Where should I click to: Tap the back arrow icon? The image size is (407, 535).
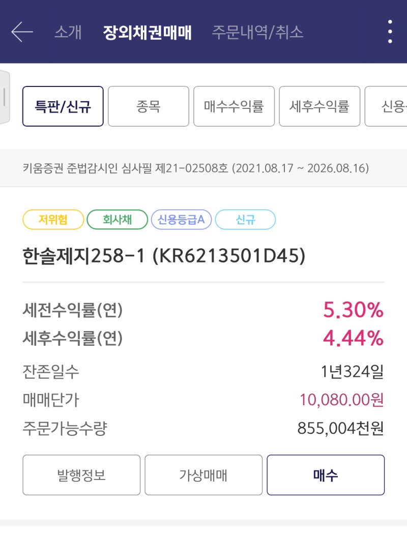[22, 32]
